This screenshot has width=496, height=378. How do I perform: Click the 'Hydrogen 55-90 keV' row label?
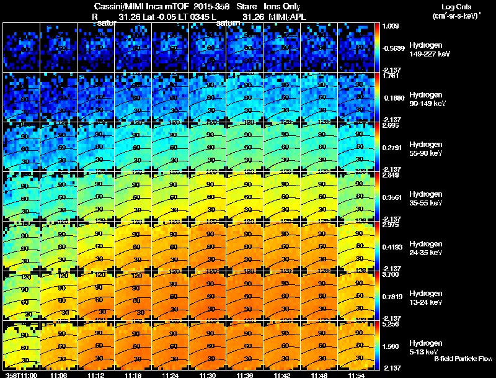tap(426, 149)
